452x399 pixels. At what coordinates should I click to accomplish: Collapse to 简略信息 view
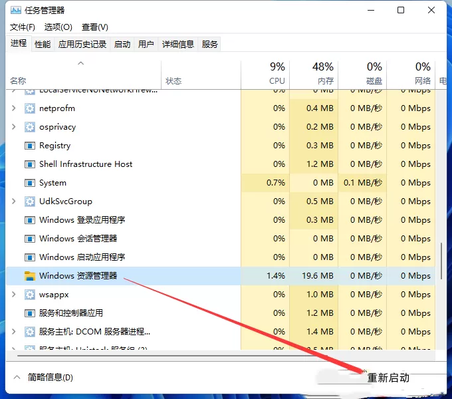click(x=43, y=377)
